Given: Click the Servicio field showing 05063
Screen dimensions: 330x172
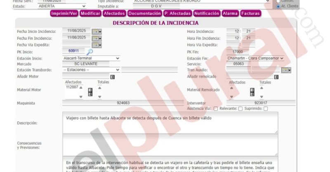Looking at the screenshot, I should click(x=238, y=64).
